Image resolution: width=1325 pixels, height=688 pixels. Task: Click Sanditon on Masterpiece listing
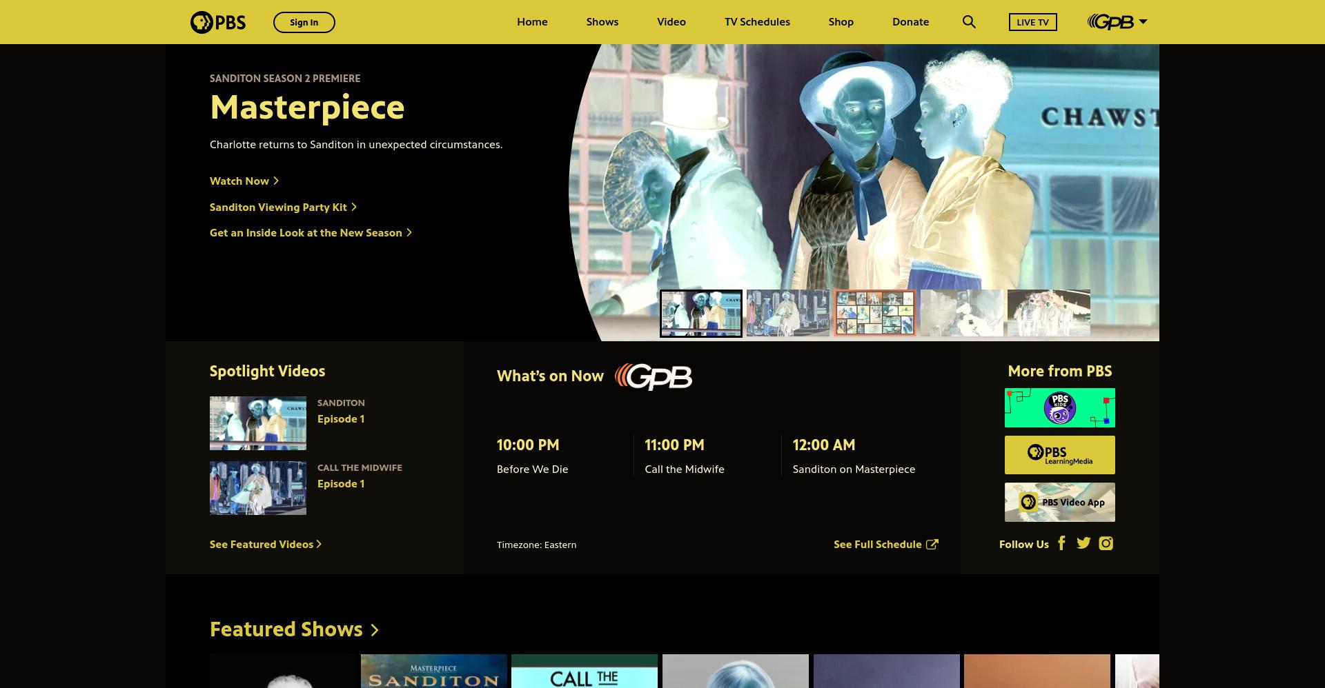854,469
